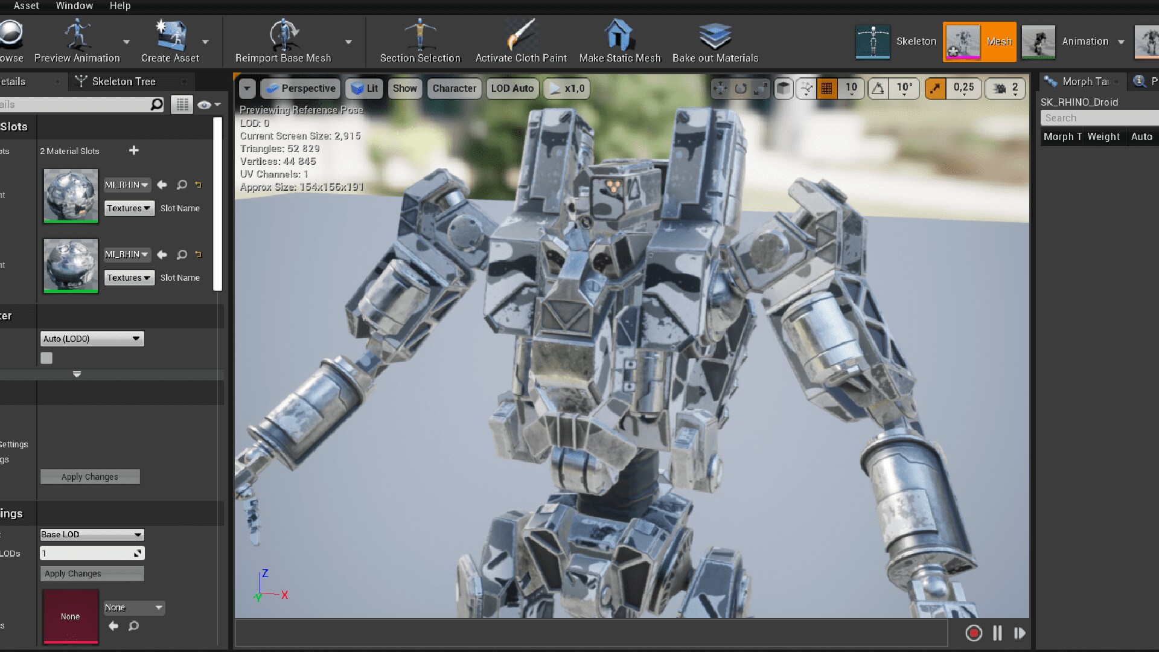Open the Perspective view dropdown
1159x652 pixels.
tap(300, 88)
